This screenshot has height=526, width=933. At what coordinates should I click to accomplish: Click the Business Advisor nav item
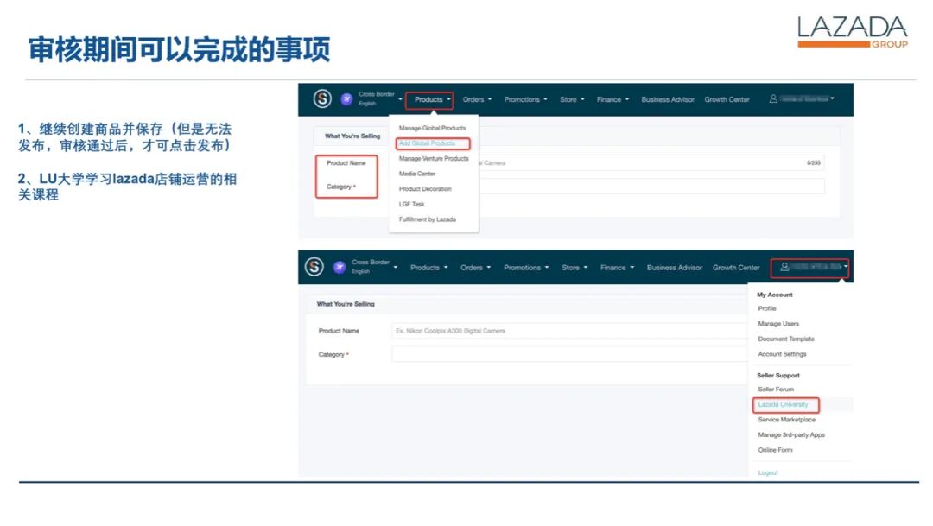click(x=667, y=99)
